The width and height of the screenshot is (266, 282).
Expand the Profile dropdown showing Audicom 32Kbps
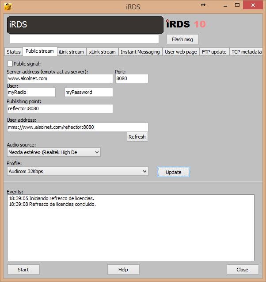78,171
